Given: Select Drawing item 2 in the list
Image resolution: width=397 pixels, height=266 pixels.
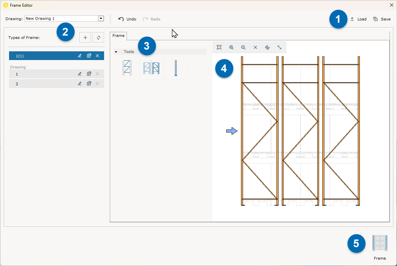Looking at the screenshot, I should 40,84.
